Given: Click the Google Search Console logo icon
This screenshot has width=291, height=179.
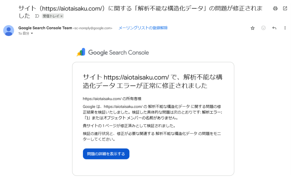Looking at the screenshot, I should point(81,52).
